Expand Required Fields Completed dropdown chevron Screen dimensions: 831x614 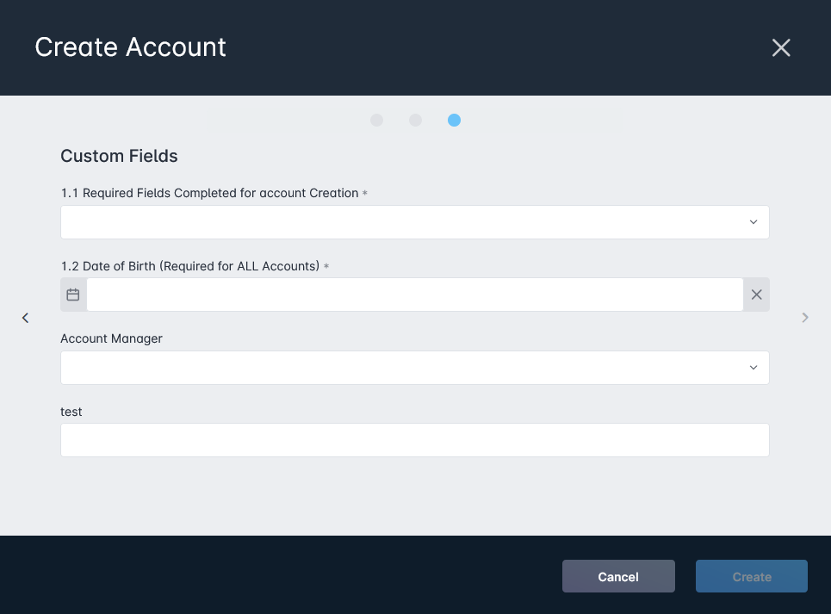pos(753,222)
